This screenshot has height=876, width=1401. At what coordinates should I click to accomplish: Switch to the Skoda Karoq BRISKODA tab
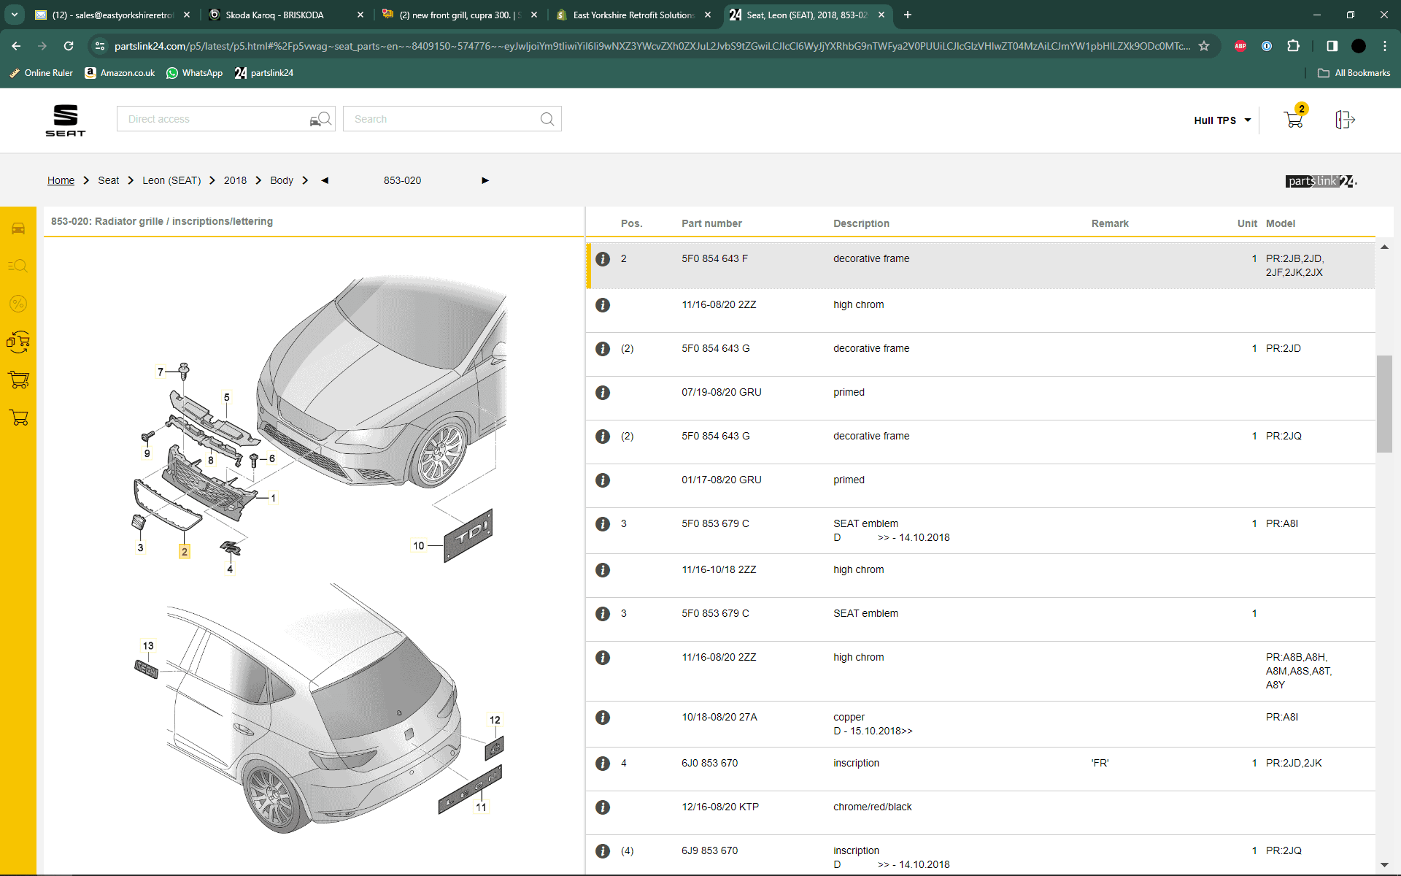[x=275, y=15]
